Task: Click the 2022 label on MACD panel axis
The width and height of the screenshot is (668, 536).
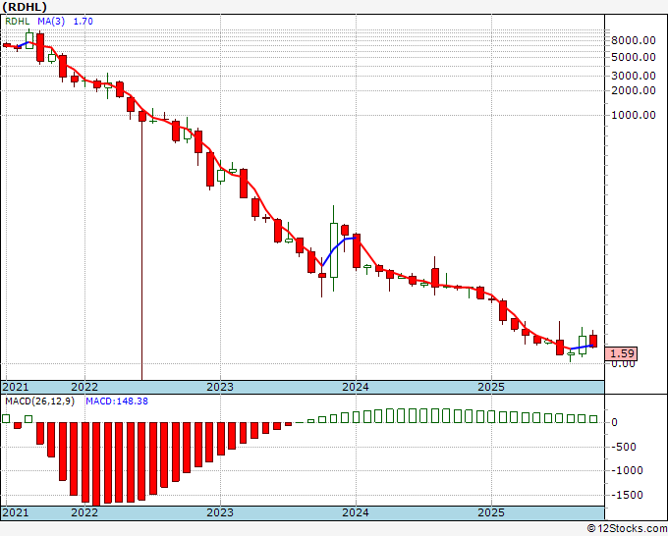Action: 84,512
